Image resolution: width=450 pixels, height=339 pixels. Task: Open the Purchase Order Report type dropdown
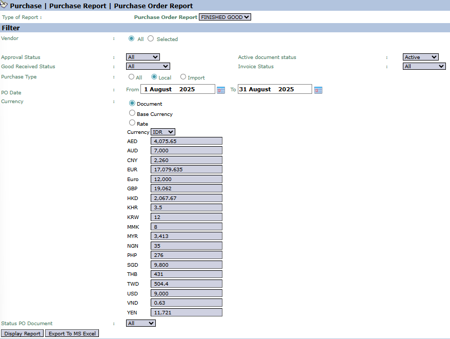pos(225,17)
